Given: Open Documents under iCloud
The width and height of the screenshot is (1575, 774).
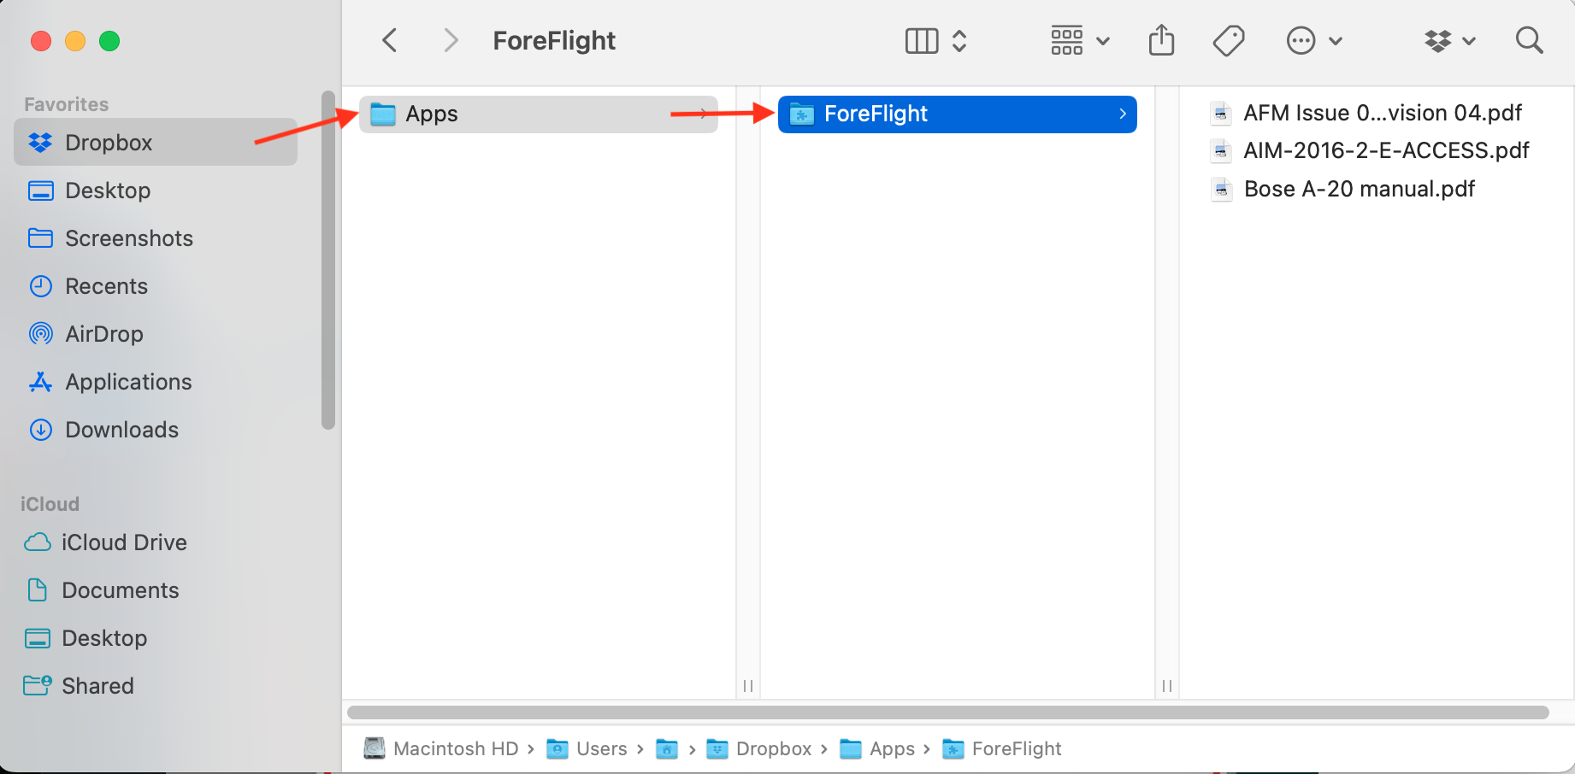Looking at the screenshot, I should (156, 589).
